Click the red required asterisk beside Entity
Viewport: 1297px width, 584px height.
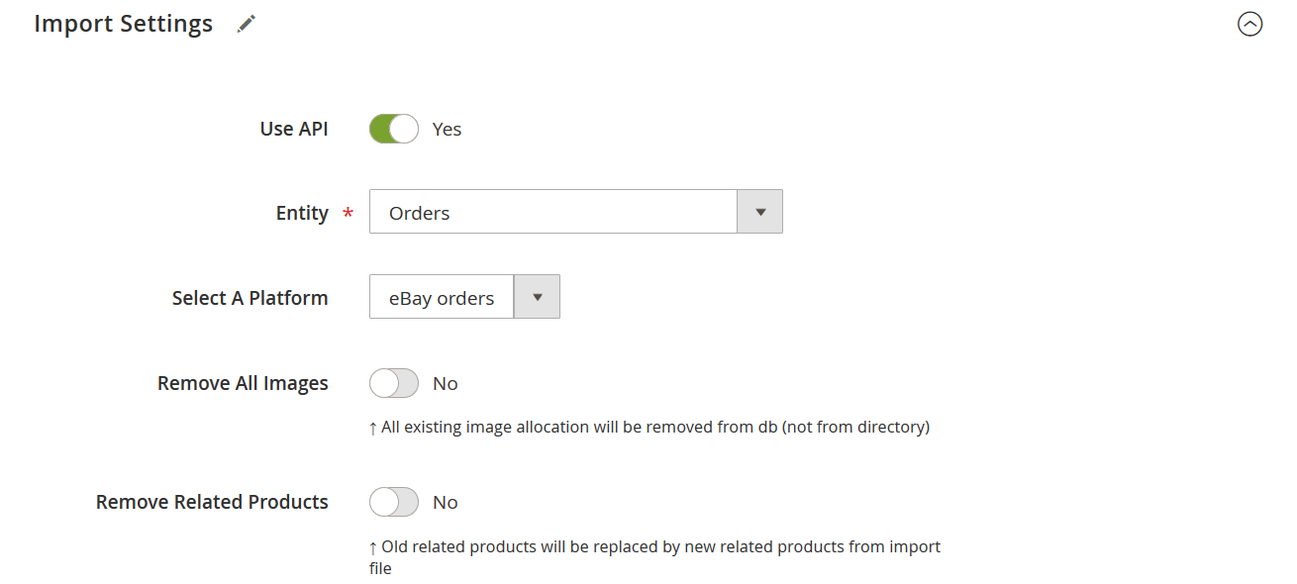tap(346, 213)
